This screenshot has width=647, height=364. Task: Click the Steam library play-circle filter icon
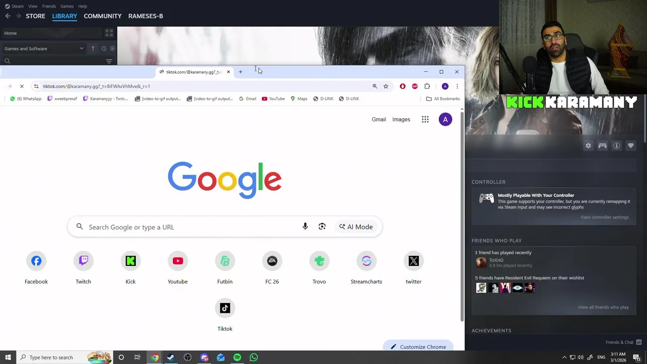tap(113, 49)
